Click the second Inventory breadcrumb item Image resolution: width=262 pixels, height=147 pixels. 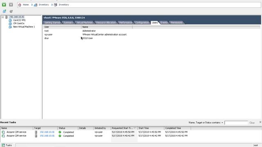point(64,4)
